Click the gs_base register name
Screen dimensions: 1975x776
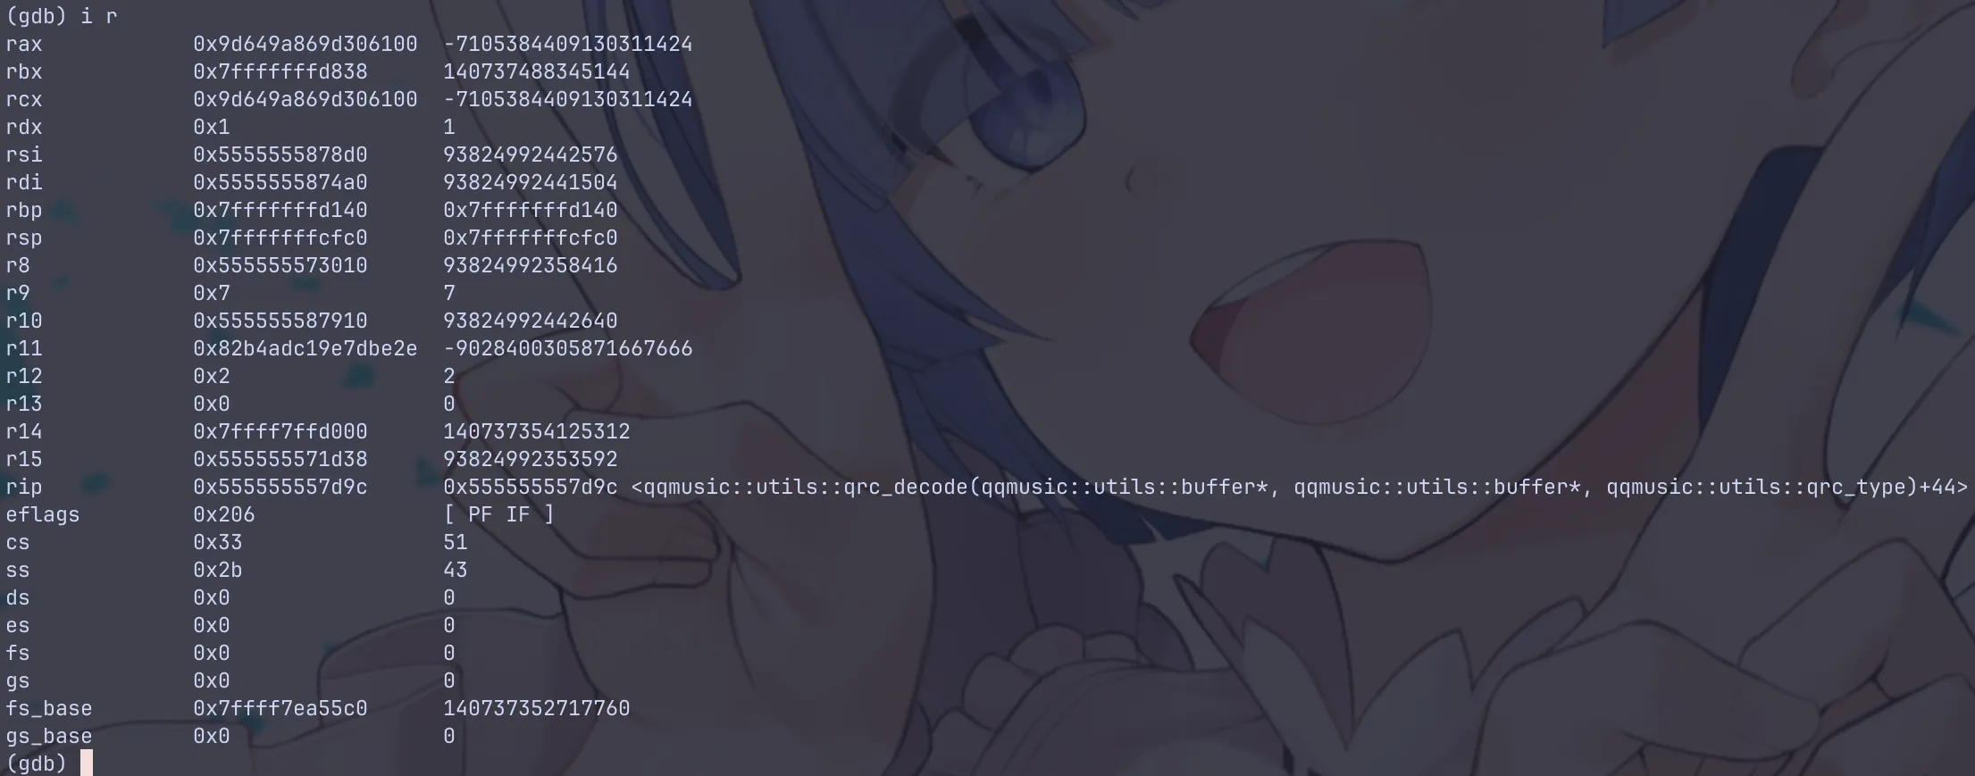(49, 737)
